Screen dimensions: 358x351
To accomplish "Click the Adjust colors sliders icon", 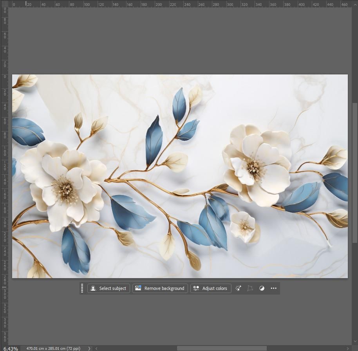I will pos(196,288).
